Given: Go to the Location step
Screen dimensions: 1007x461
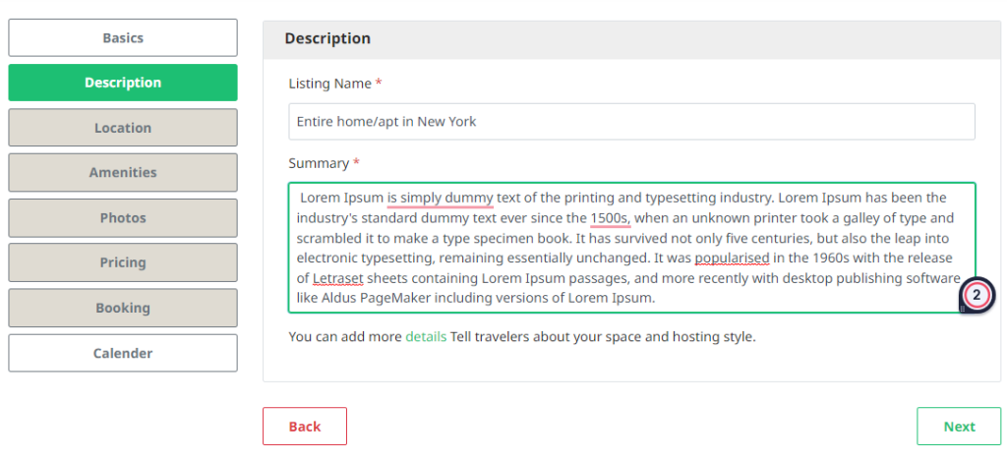Looking at the screenshot, I should click(123, 128).
